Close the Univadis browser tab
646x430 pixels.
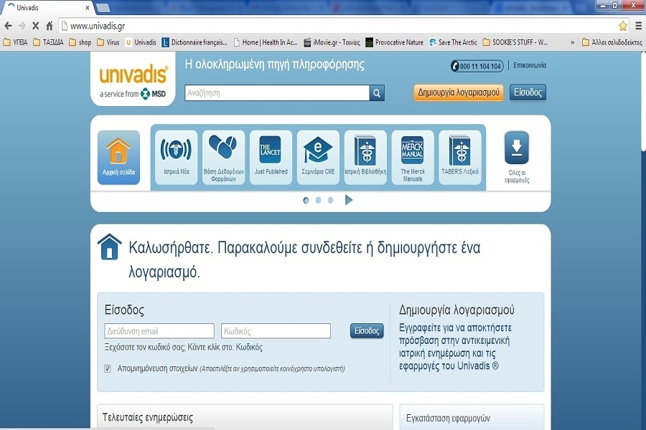point(87,8)
